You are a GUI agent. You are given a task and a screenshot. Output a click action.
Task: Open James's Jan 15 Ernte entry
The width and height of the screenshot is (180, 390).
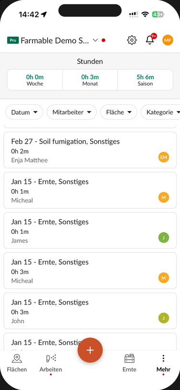coord(90,231)
